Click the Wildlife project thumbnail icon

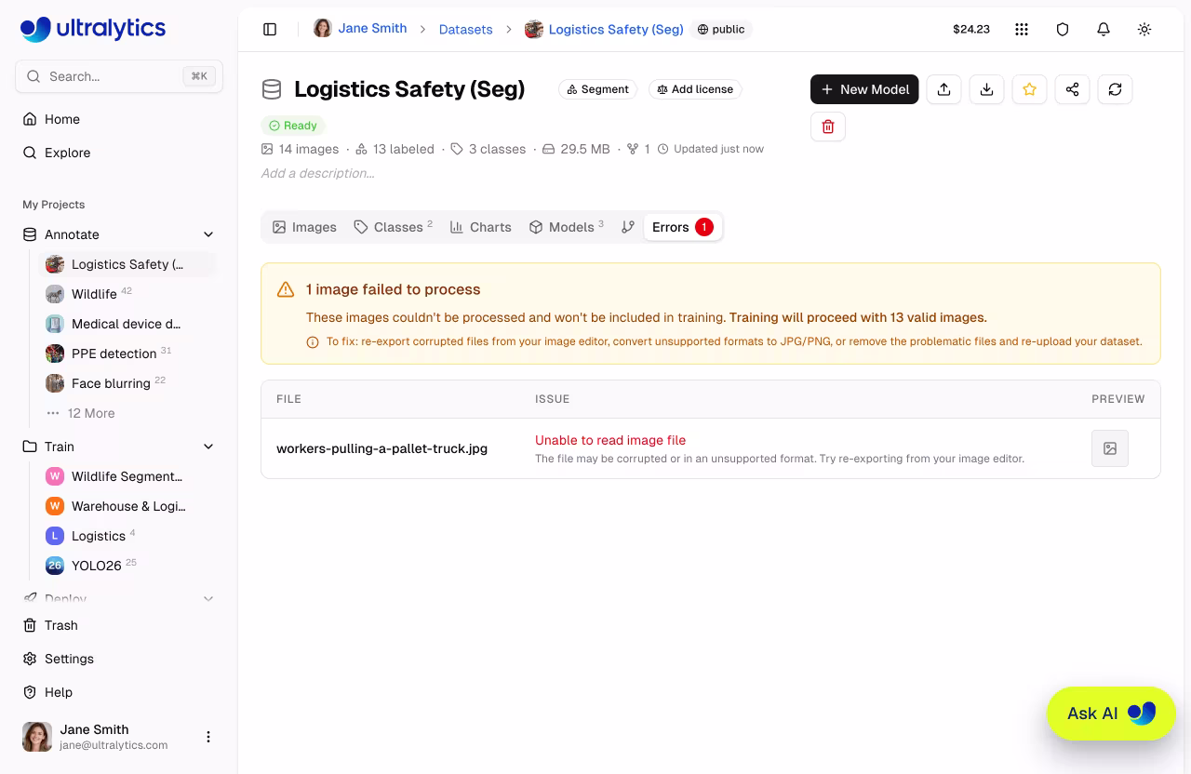pyautogui.click(x=55, y=294)
